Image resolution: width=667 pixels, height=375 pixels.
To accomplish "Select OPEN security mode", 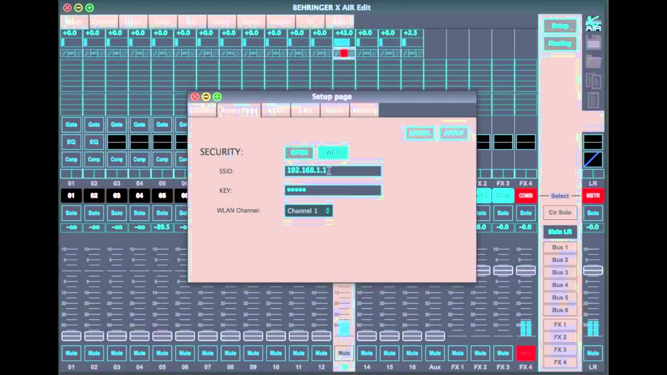I will pos(299,153).
